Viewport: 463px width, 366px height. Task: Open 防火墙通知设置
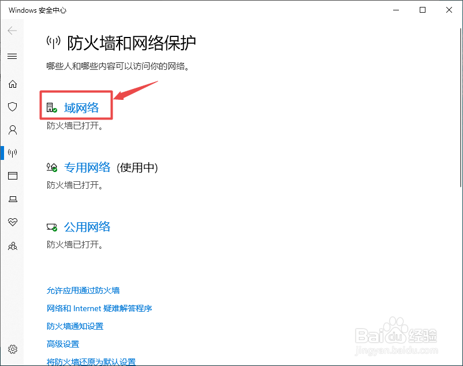click(x=74, y=326)
